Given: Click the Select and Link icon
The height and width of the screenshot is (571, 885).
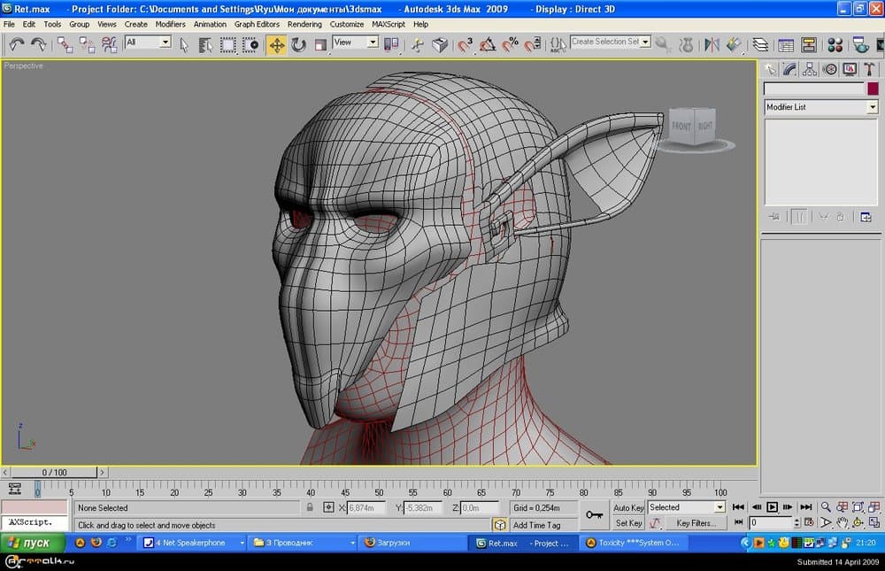Looking at the screenshot, I should (x=65, y=43).
